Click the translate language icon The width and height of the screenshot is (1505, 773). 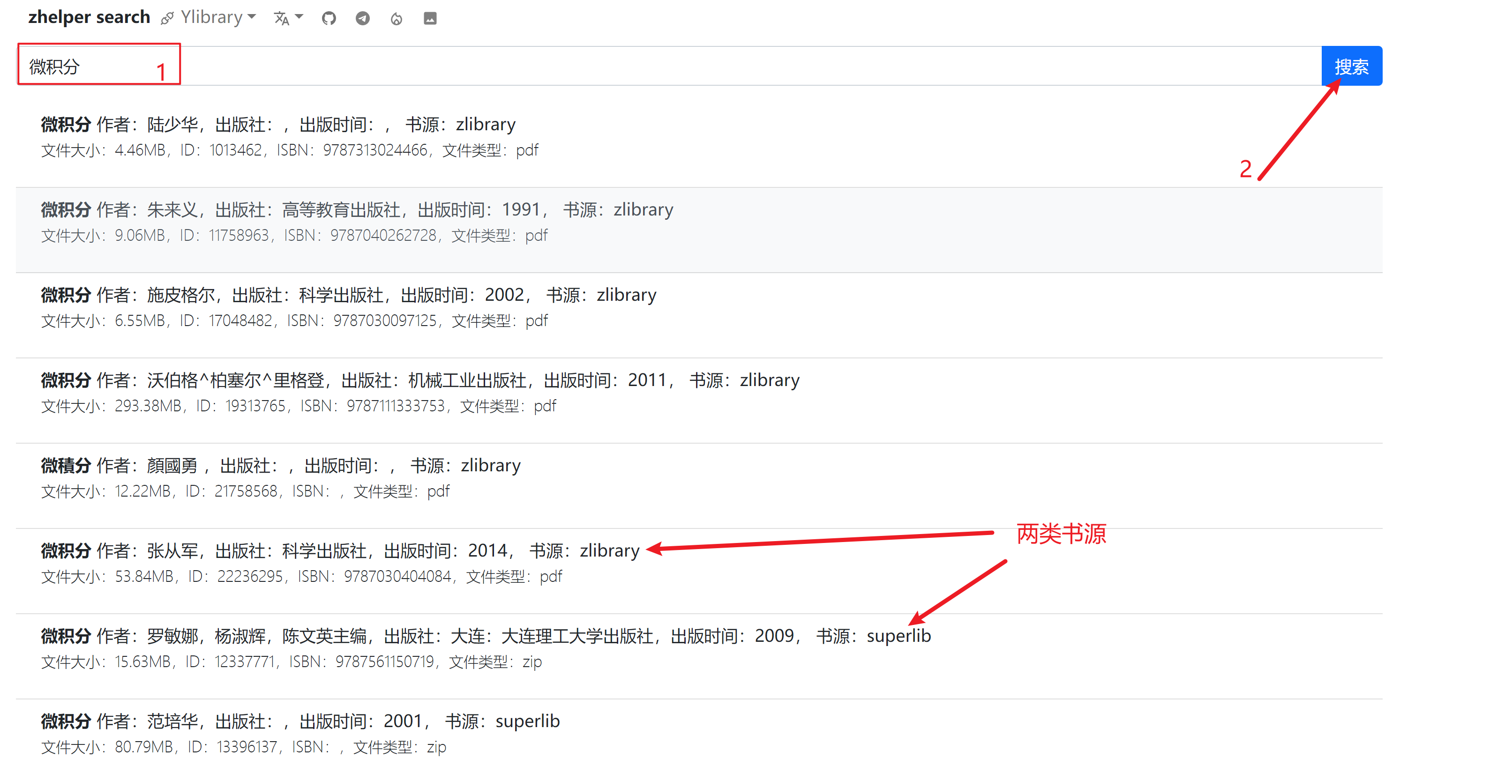pyautogui.click(x=281, y=19)
